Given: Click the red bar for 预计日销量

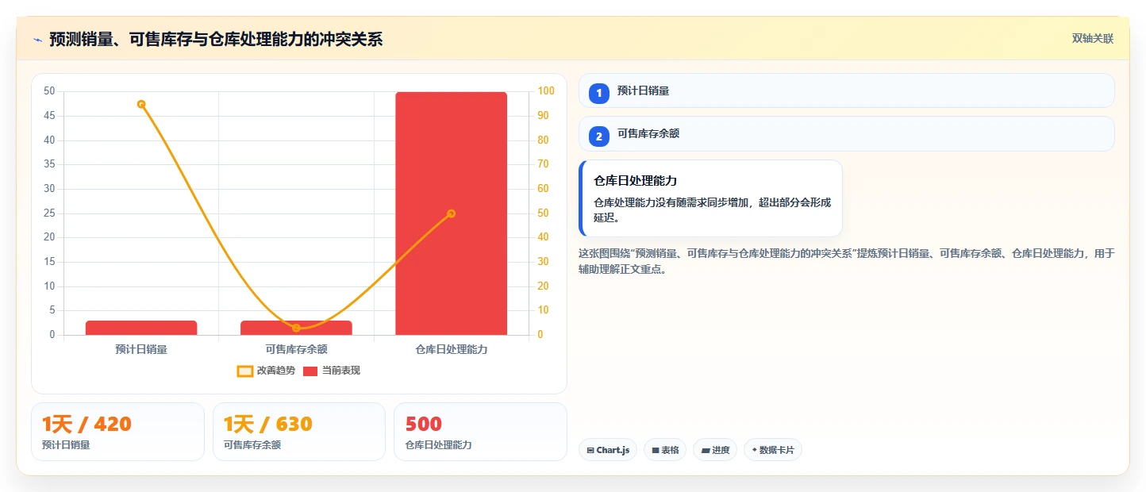Looking at the screenshot, I should (x=141, y=328).
